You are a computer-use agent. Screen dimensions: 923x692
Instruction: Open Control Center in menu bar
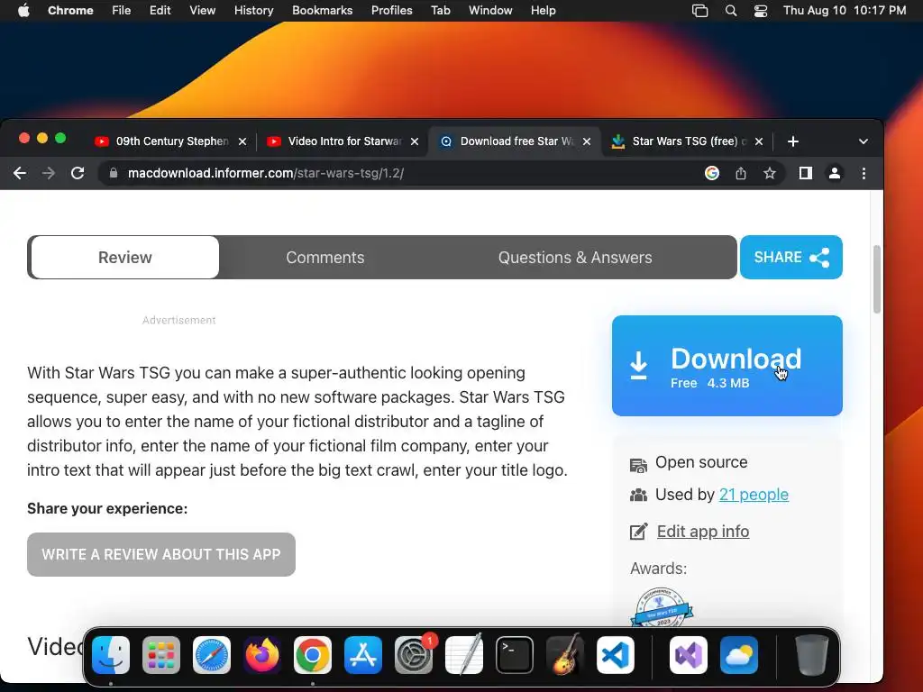pyautogui.click(x=761, y=10)
